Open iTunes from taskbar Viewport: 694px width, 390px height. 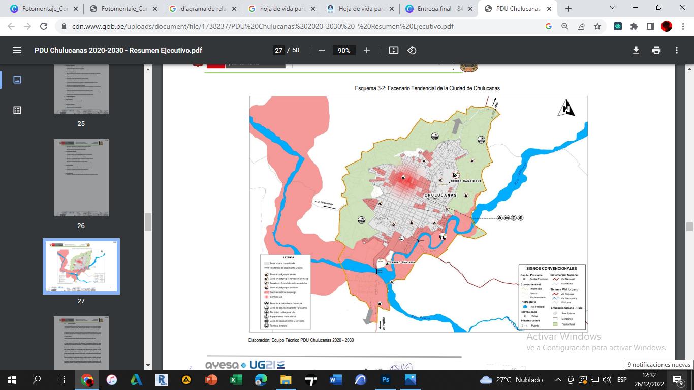point(112,380)
